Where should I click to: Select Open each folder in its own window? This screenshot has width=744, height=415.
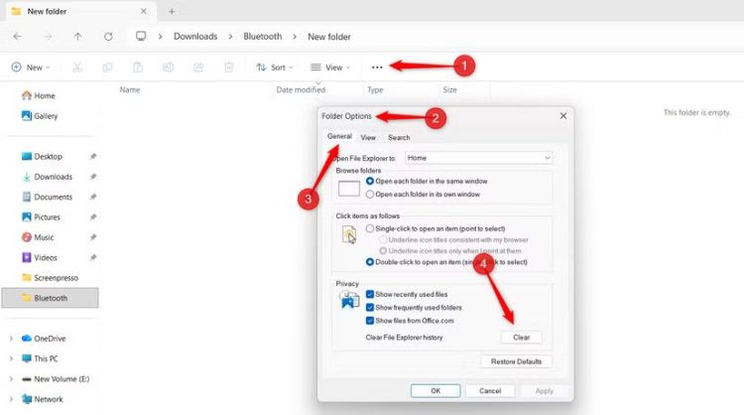(370, 195)
